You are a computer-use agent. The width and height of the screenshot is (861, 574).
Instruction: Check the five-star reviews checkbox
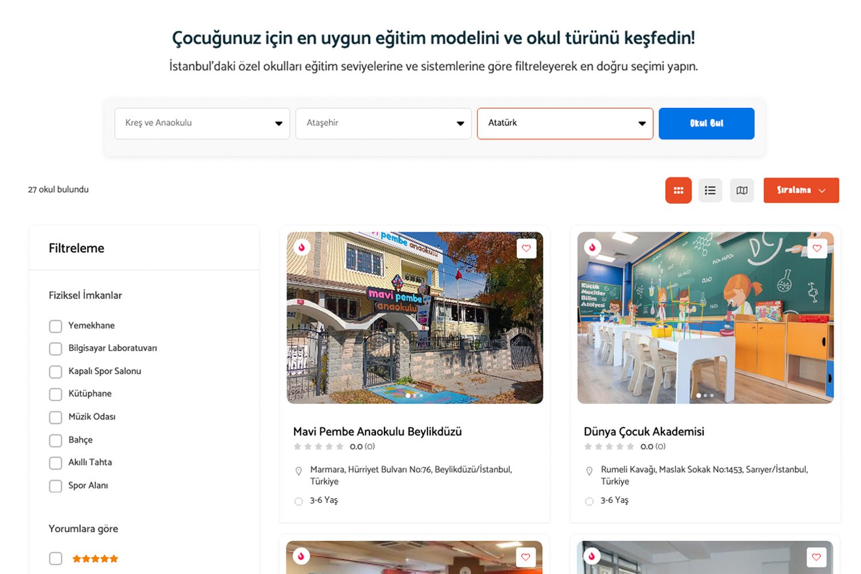coord(56,559)
